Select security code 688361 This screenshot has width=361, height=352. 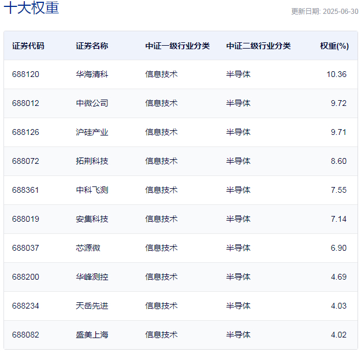pos(25,190)
